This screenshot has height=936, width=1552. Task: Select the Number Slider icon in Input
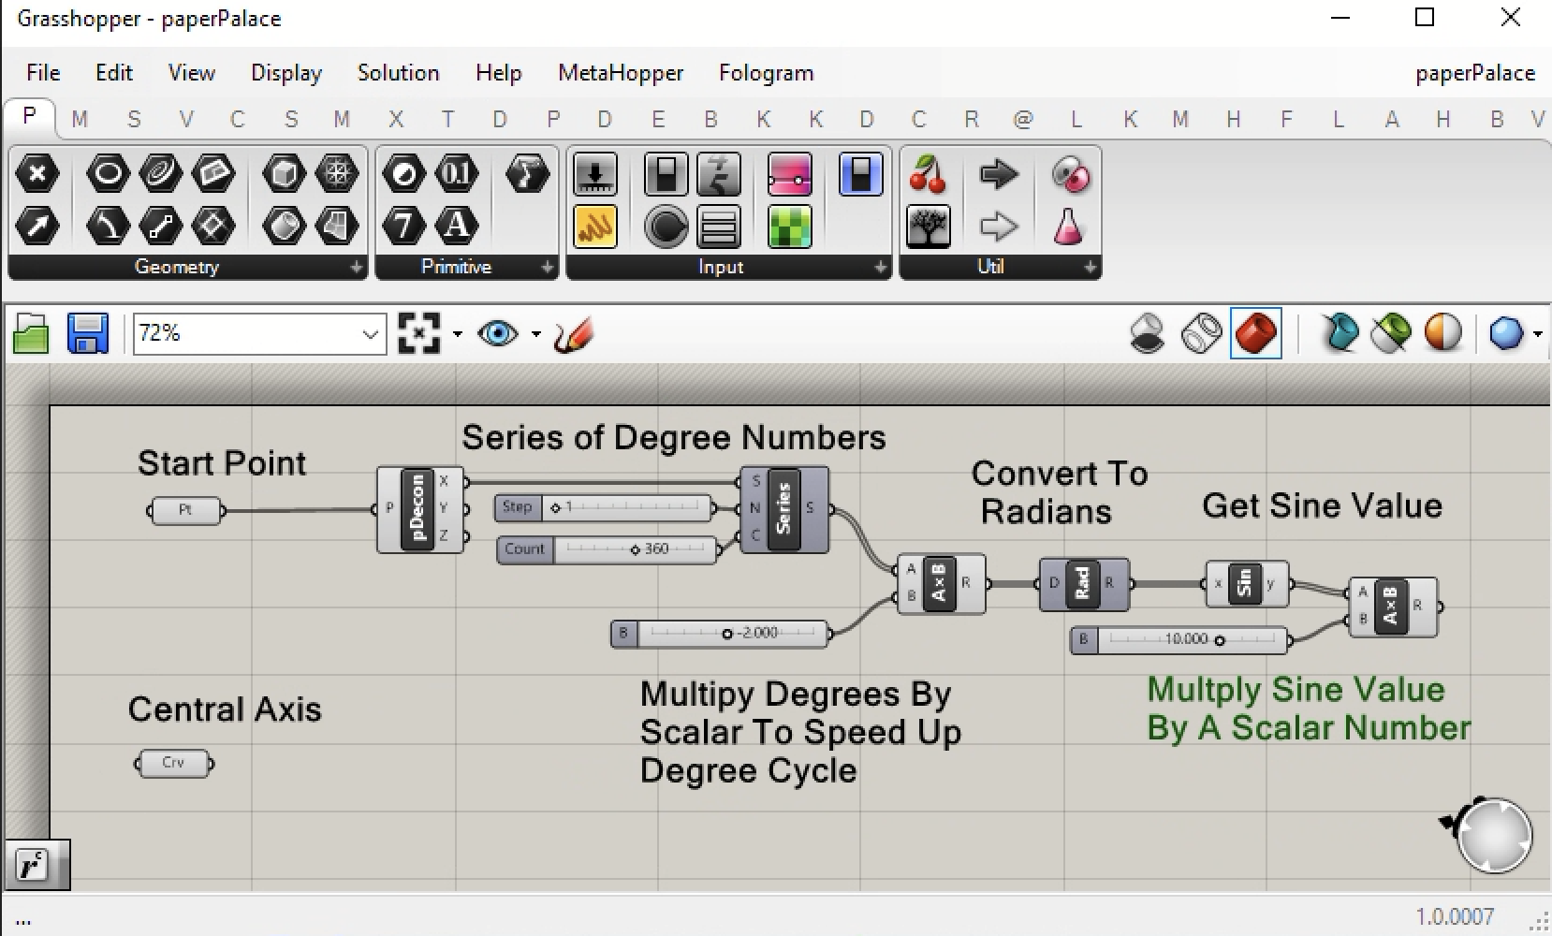tap(595, 174)
